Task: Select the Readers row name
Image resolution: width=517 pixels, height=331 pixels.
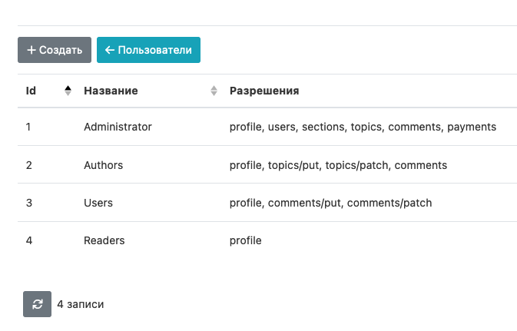Action: (104, 240)
